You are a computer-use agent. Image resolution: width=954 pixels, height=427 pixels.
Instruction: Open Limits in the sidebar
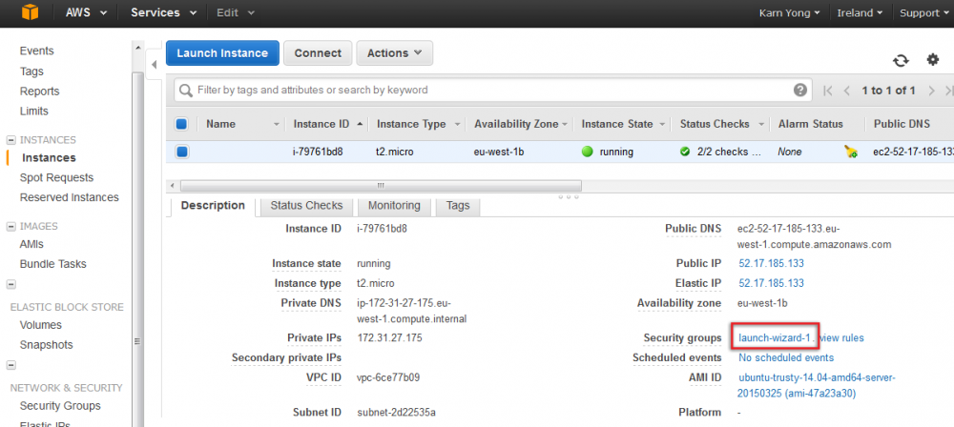click(34, 112)
